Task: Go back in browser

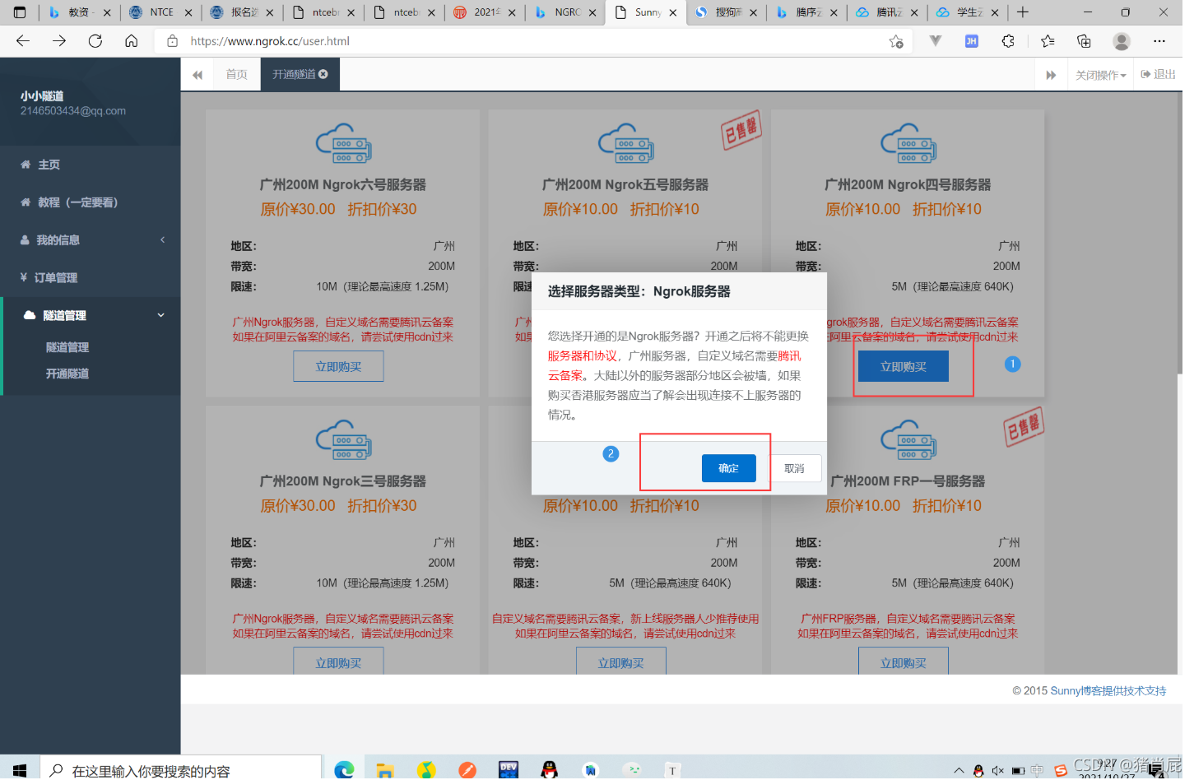Action: tap(23, 41)
